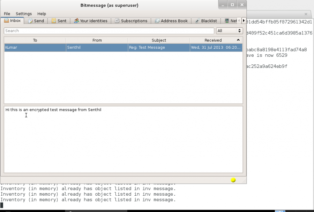Open the File menu
The height and width of the screenshot is (212, 314).
tap(7, 14)
